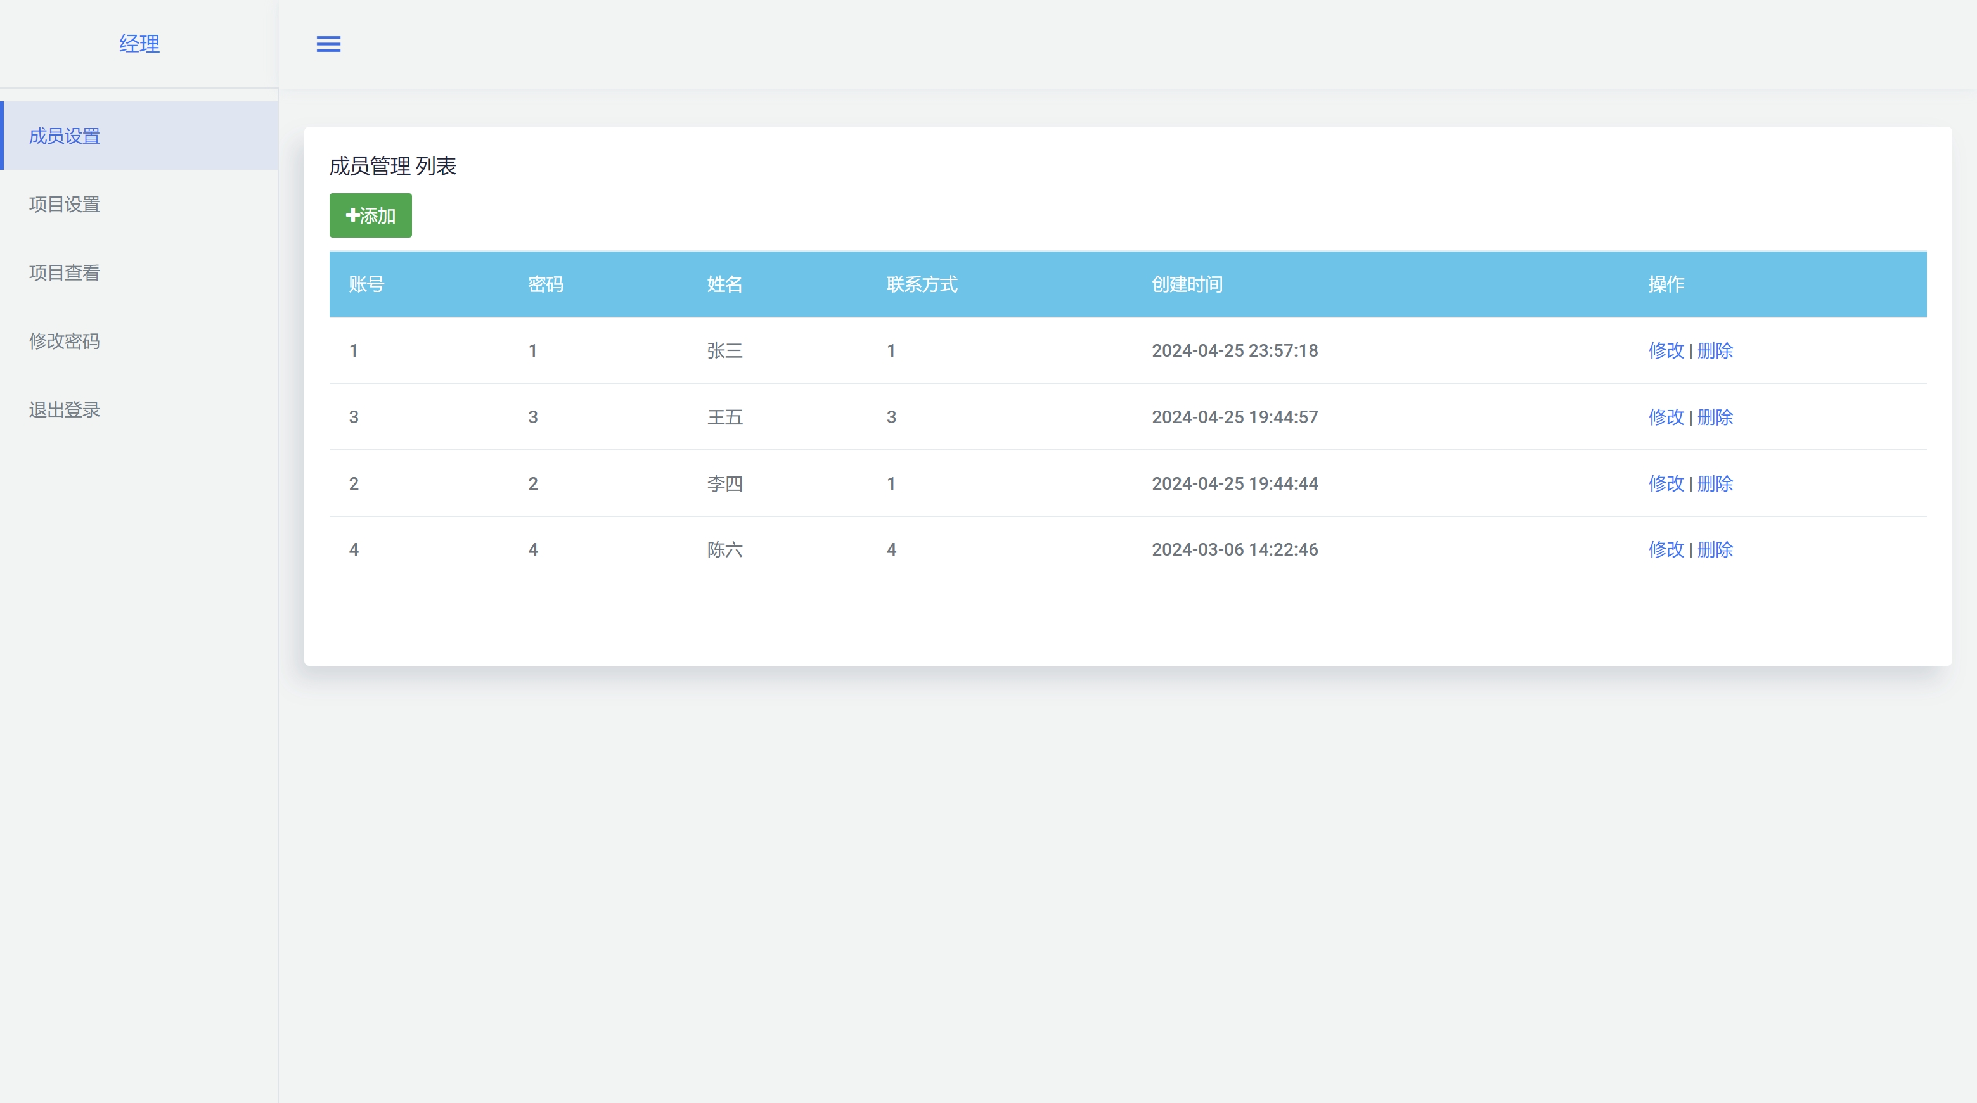Click the 操作 column header
The width and height of the screenshot is (1977, 1103).
(1666, 284)
